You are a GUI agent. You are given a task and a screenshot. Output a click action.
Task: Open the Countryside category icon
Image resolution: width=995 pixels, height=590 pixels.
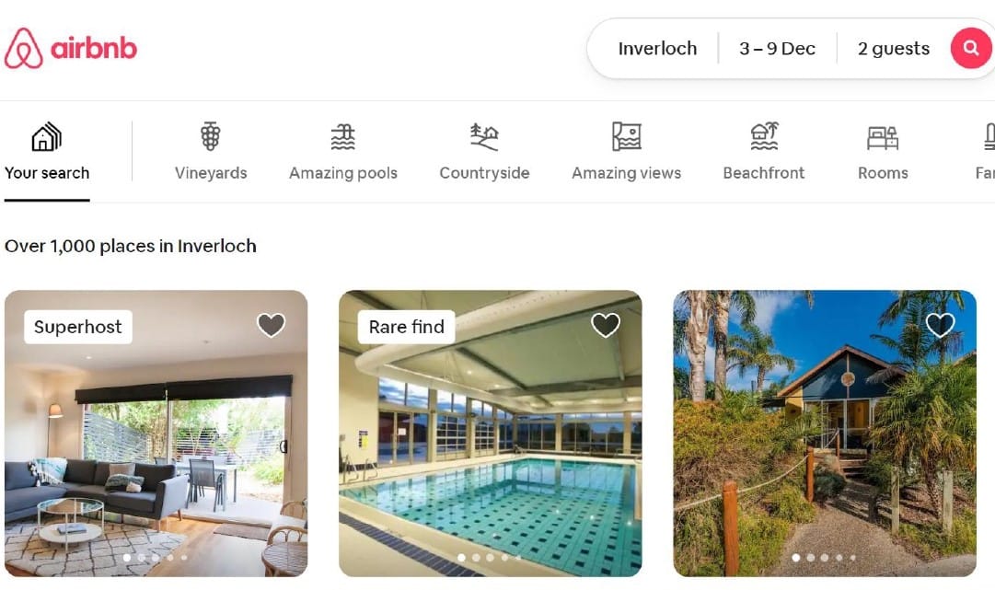(x=484, y=136)
